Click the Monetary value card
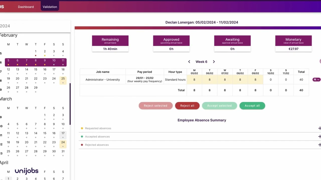 click(x=293, y=44)
